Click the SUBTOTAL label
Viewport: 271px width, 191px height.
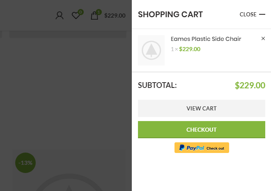(157, 85)
